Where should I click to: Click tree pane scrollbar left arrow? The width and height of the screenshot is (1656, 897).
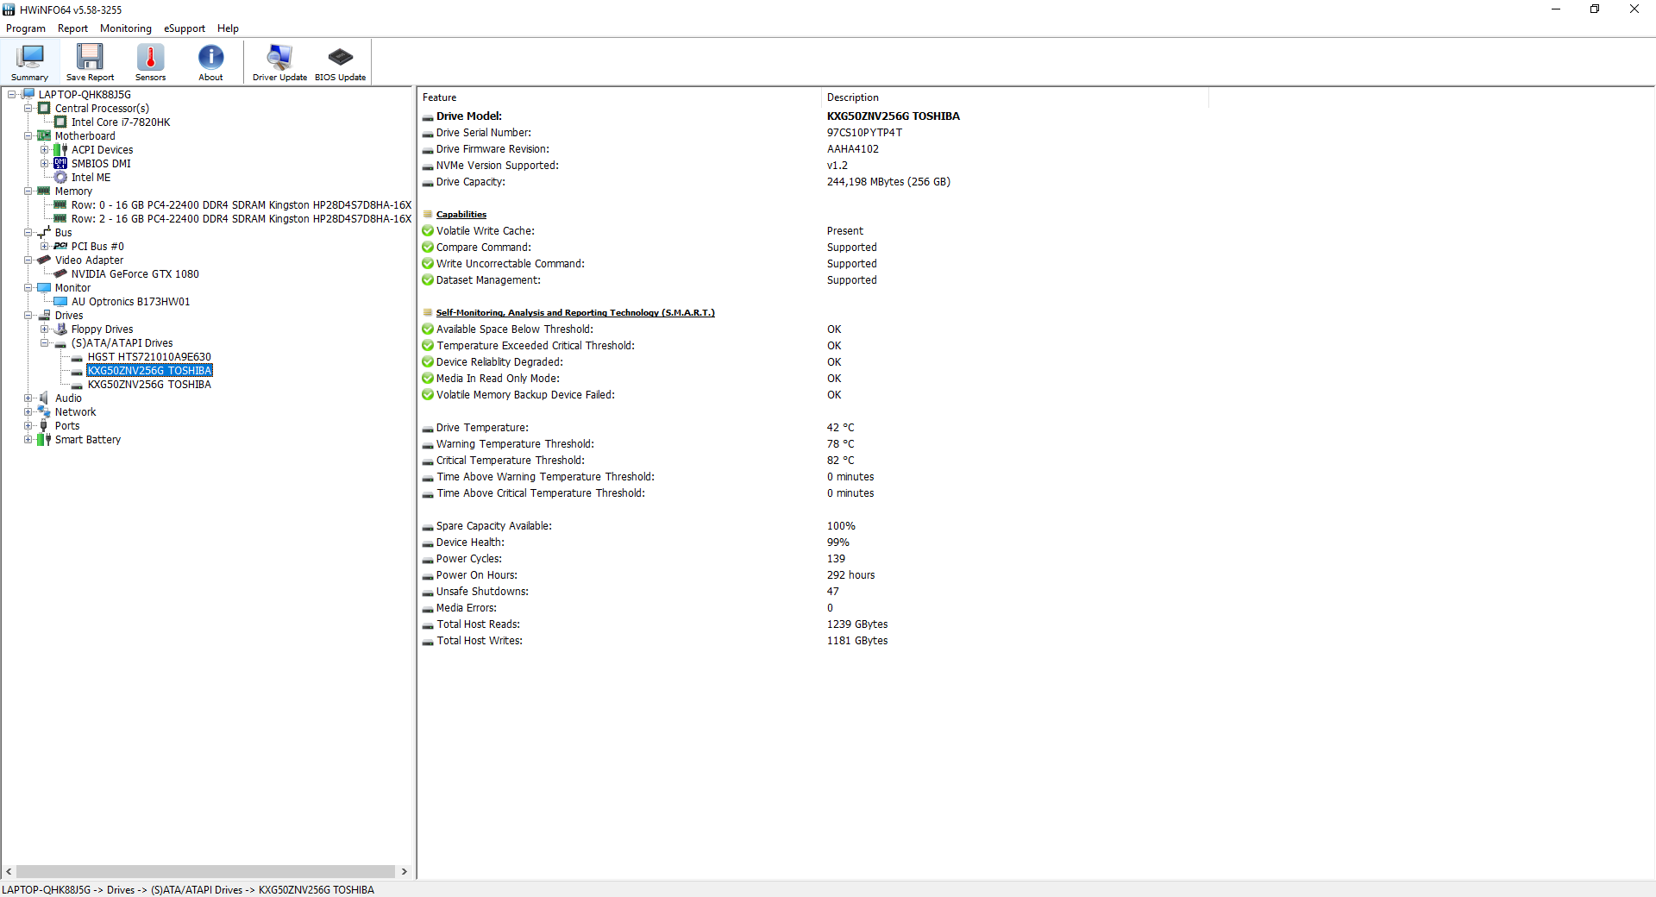9,872
